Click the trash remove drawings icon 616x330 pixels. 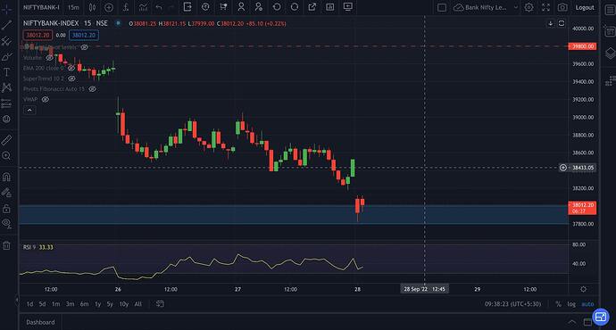tap(6, 246)
